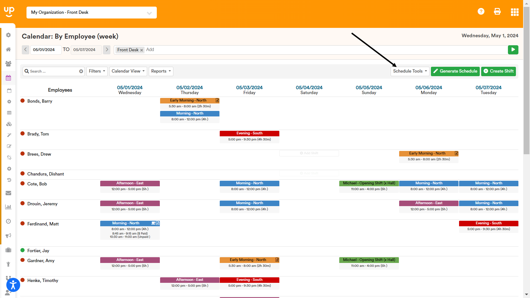Viewport: 530px width, 298px height.
Task: Open the Help icon in header
Action: pyautogui.click(x=481, y=11)
